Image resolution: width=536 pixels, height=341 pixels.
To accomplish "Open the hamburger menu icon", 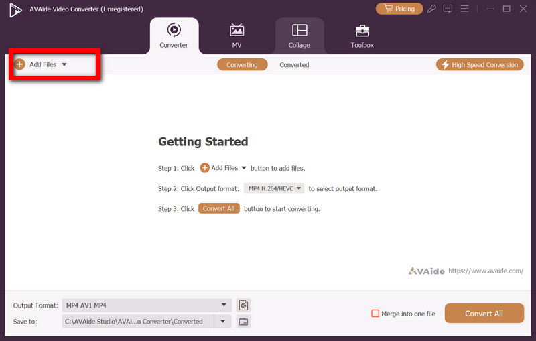I will (464, 9).
